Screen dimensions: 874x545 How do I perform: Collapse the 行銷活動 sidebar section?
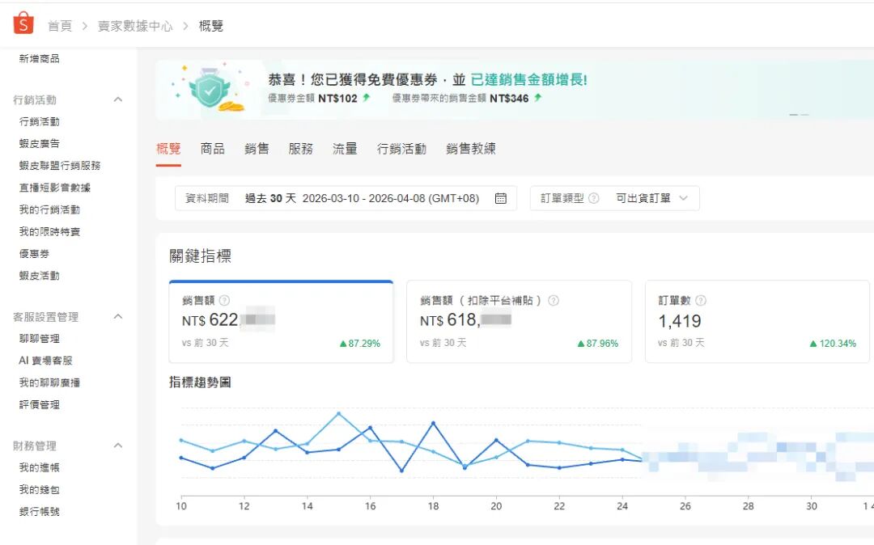point(118,99)
